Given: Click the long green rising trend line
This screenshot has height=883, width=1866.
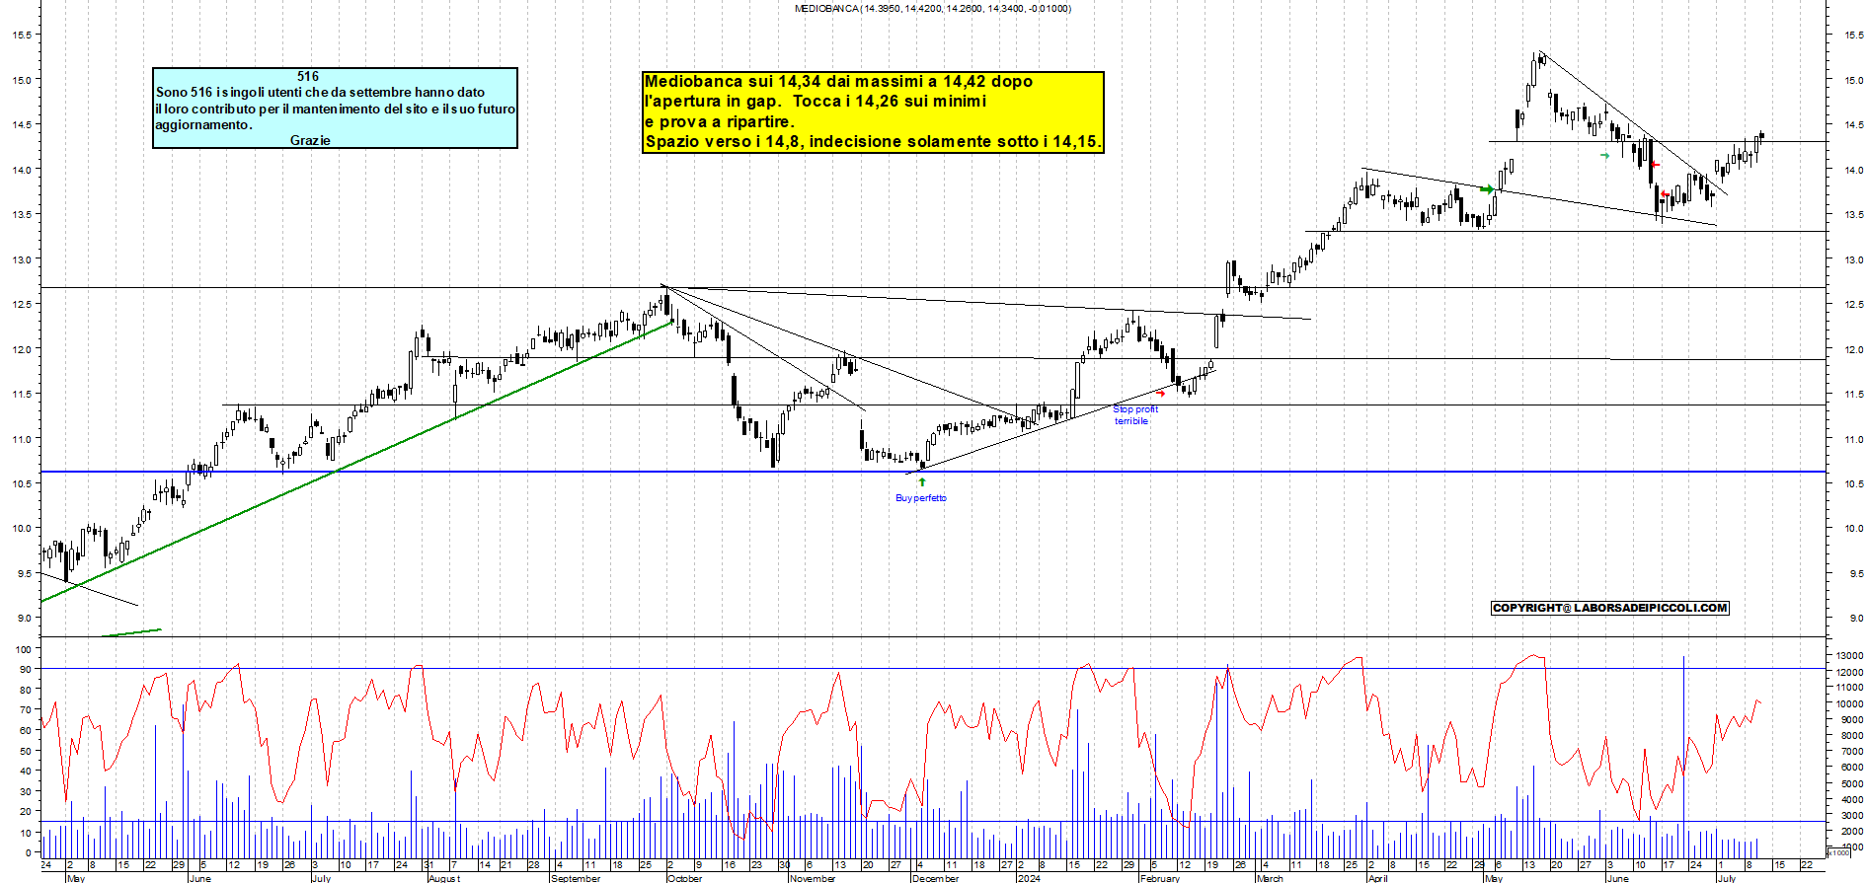Looking at the screenshot, I should [355, 462].
